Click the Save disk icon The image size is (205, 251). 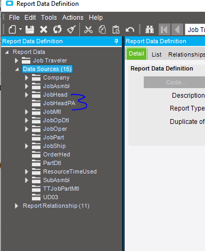coord(30,29)
